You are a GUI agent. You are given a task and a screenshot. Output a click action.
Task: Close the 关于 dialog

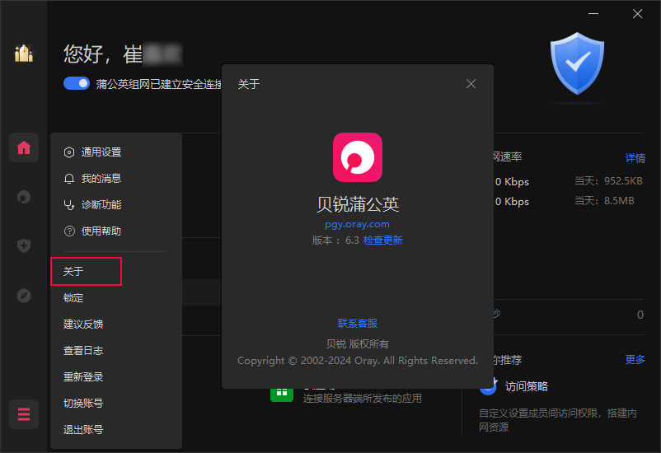point(471,84)
